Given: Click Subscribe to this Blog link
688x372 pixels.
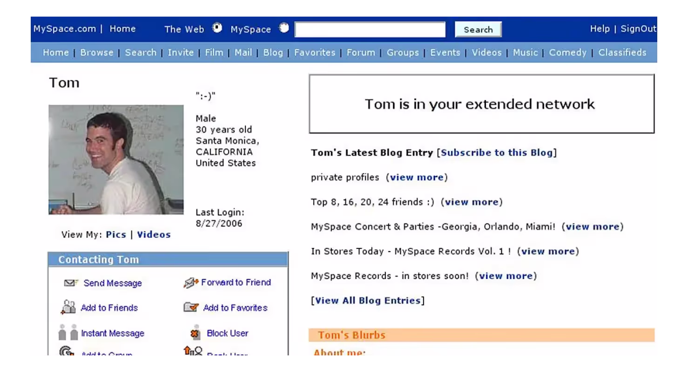Looking at the screenshot, I should click(496, 153).
